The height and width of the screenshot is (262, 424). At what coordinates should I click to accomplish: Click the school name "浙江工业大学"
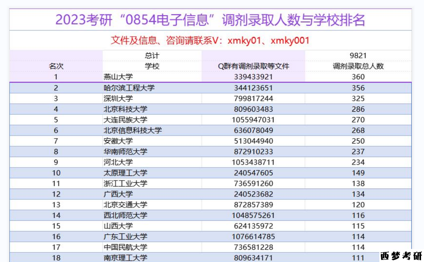125,183
